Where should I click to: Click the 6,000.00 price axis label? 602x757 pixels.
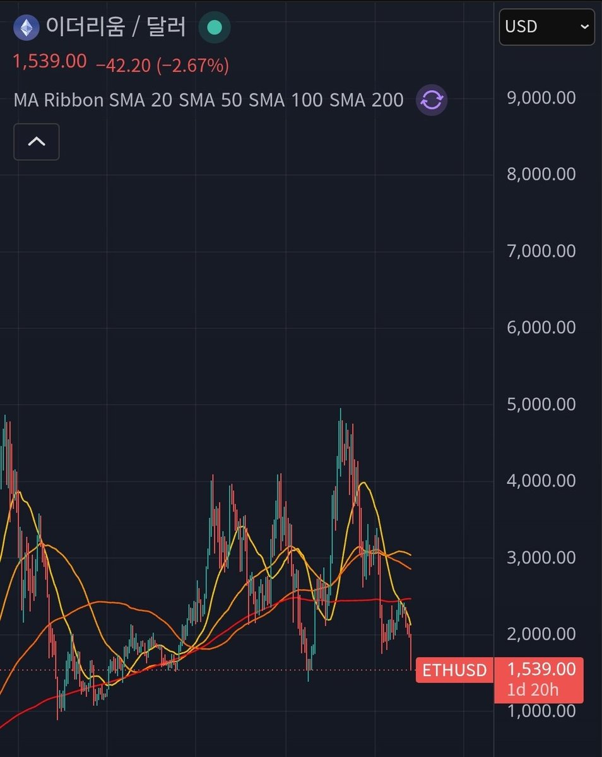click(x=541, y=327)
